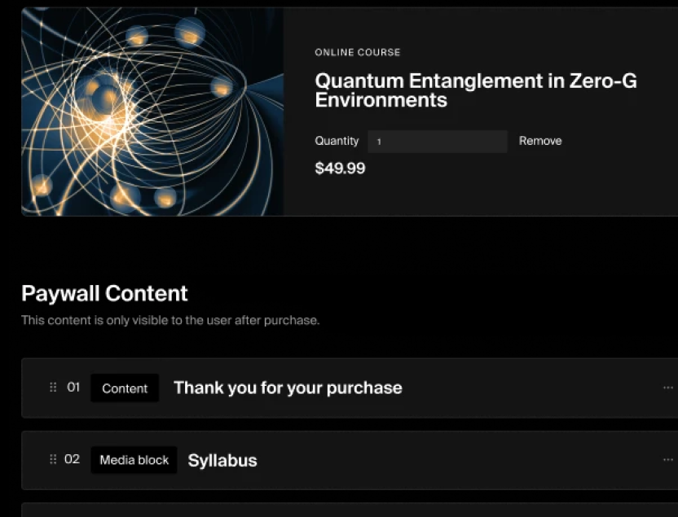Select the partially visible third content row

pos(349,510)
